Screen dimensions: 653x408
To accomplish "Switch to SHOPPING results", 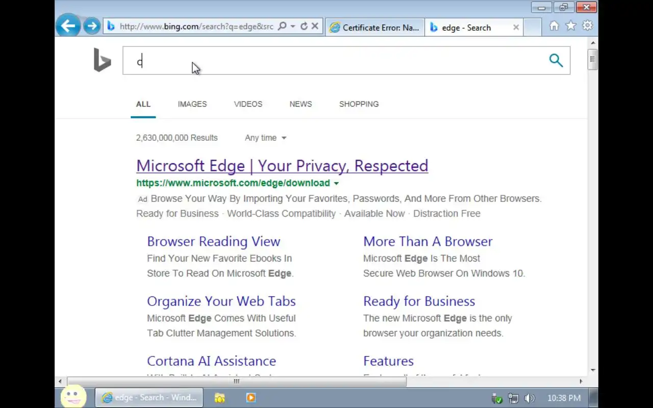I will click(359, 104).
